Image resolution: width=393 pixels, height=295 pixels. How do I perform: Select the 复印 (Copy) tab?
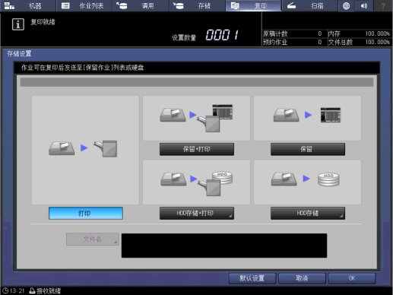253,5
